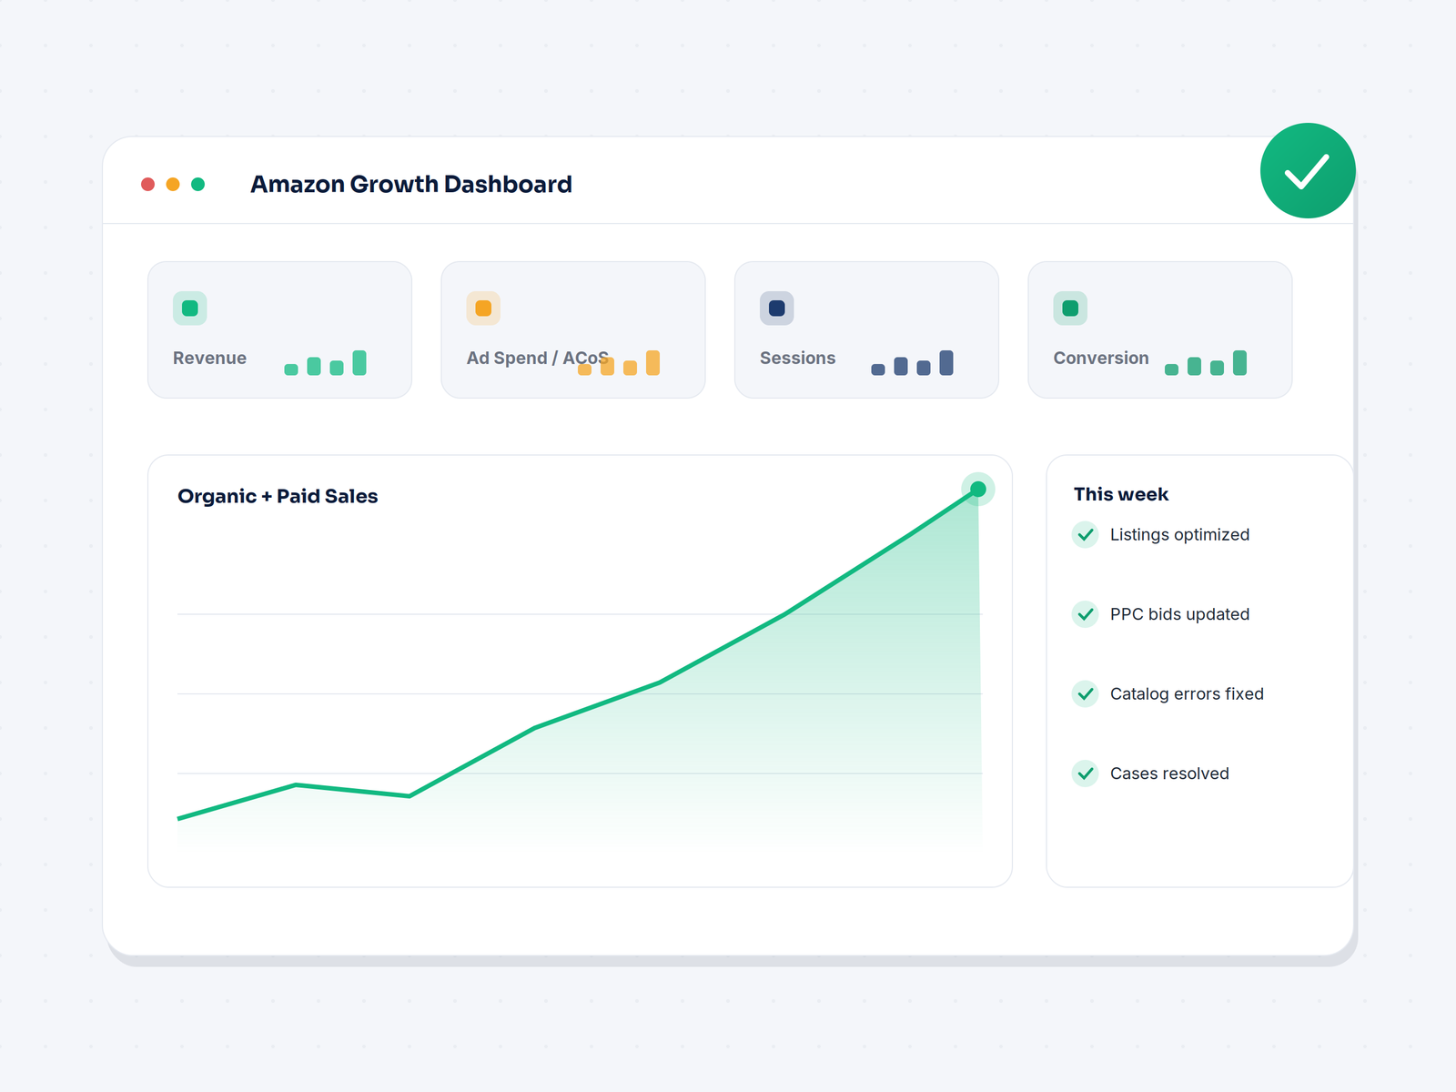
Task: Click the Revenue label
Action: coord(209,358)
